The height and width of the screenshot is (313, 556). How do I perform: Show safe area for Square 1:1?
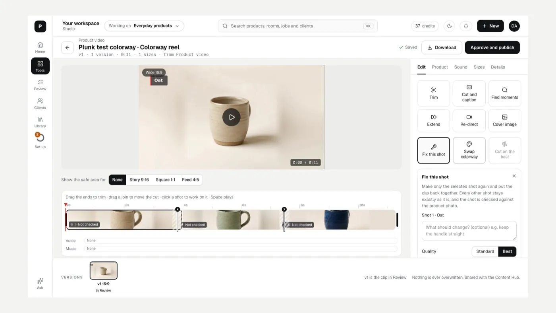[x=165, y=180]
